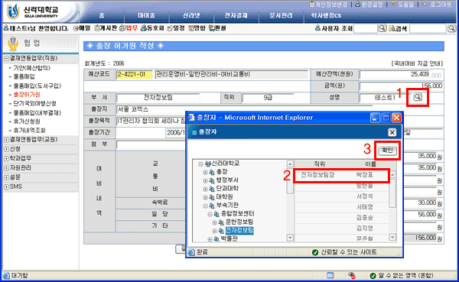This screenshot has height=282, width=459.
Task: Open the 명함 business card icon
Action: pyautogui.click(x=190, y=28)
